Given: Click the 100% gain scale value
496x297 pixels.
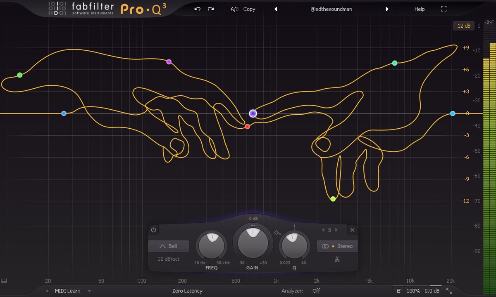Looking at the screenshot, I should pos(413,291).
